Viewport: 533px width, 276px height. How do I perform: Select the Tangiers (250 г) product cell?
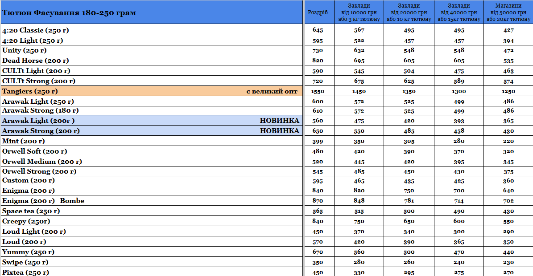(151, 91)
